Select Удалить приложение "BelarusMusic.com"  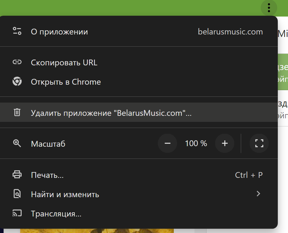(x=111, y=113)
